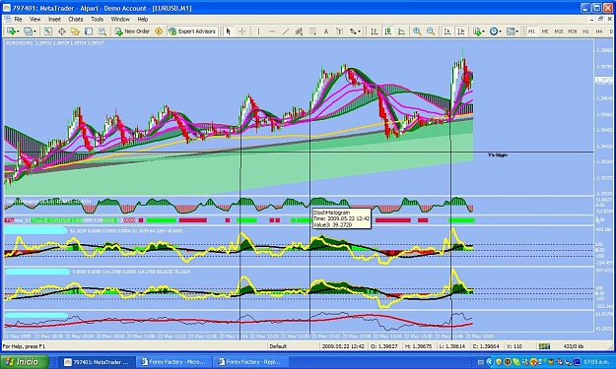The image size is (616, 369).
Task: Toggle the Expert Advisors button
Action: pos(192,31)
